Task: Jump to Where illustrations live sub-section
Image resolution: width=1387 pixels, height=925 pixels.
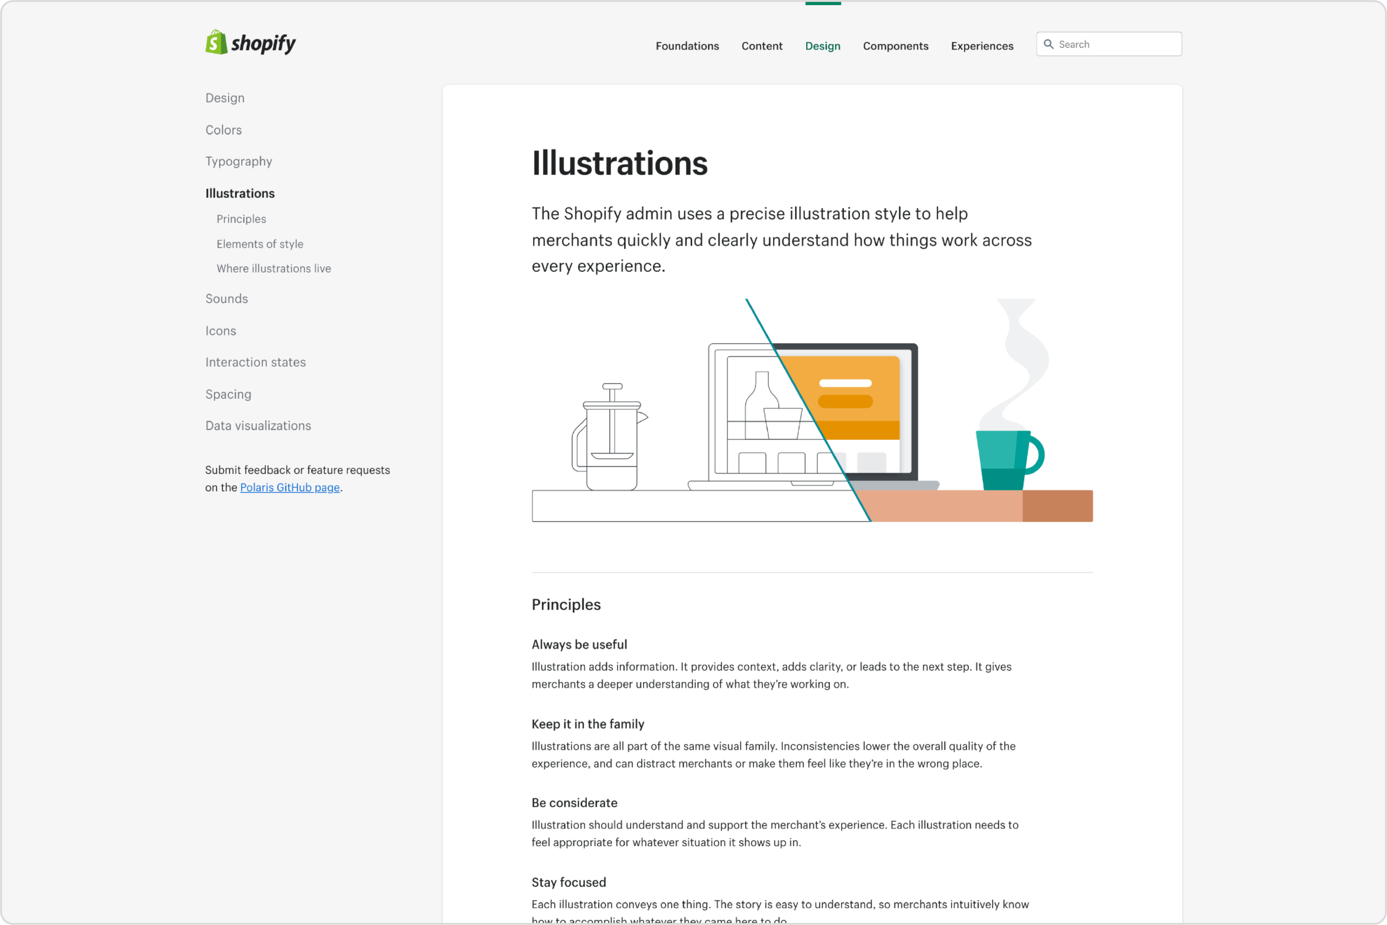Action: click(274, 268)
